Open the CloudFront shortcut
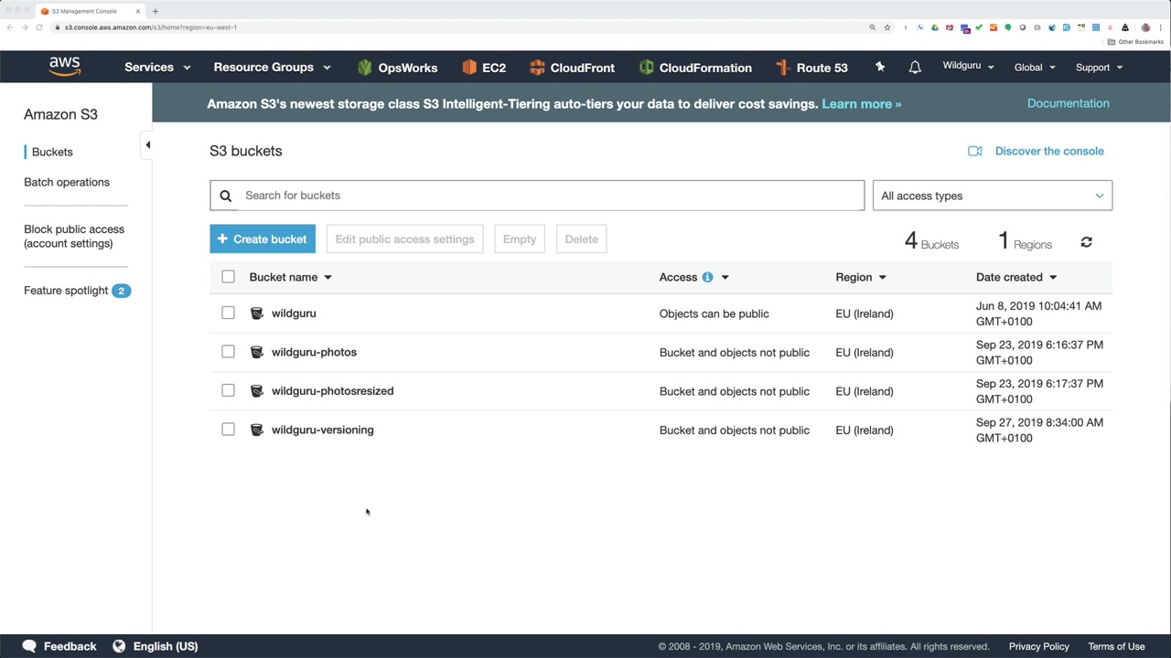The image size is (1171, 658). (572, 68)
